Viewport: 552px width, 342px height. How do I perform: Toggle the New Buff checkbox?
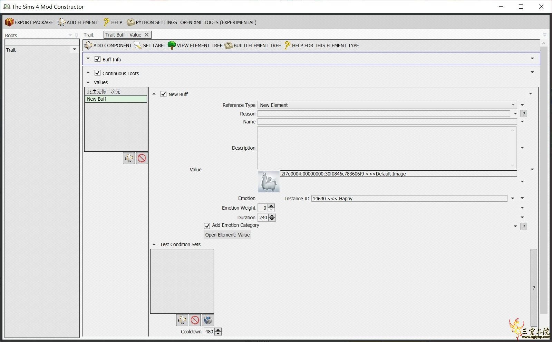point(164,94)
